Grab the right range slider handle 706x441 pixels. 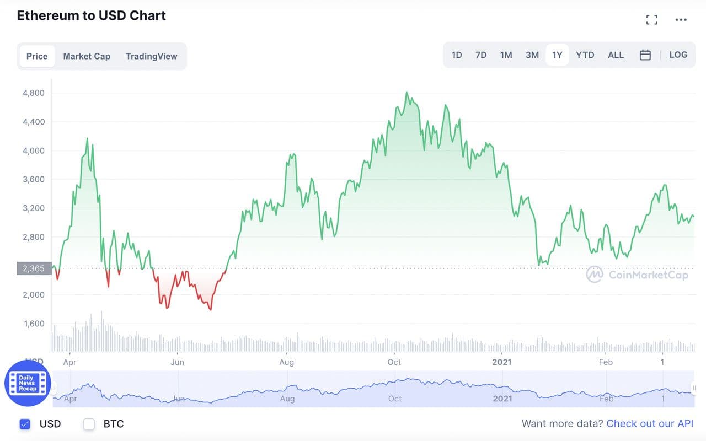pos(694,388)
